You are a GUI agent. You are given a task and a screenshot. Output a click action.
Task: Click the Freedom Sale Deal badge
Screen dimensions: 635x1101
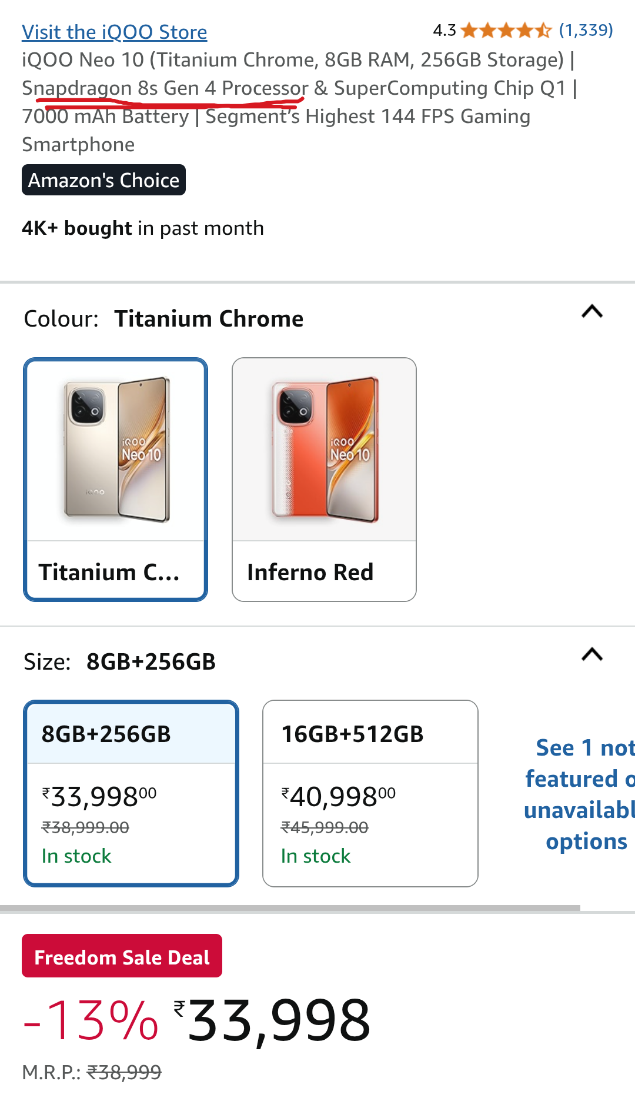tap(122, 957)
